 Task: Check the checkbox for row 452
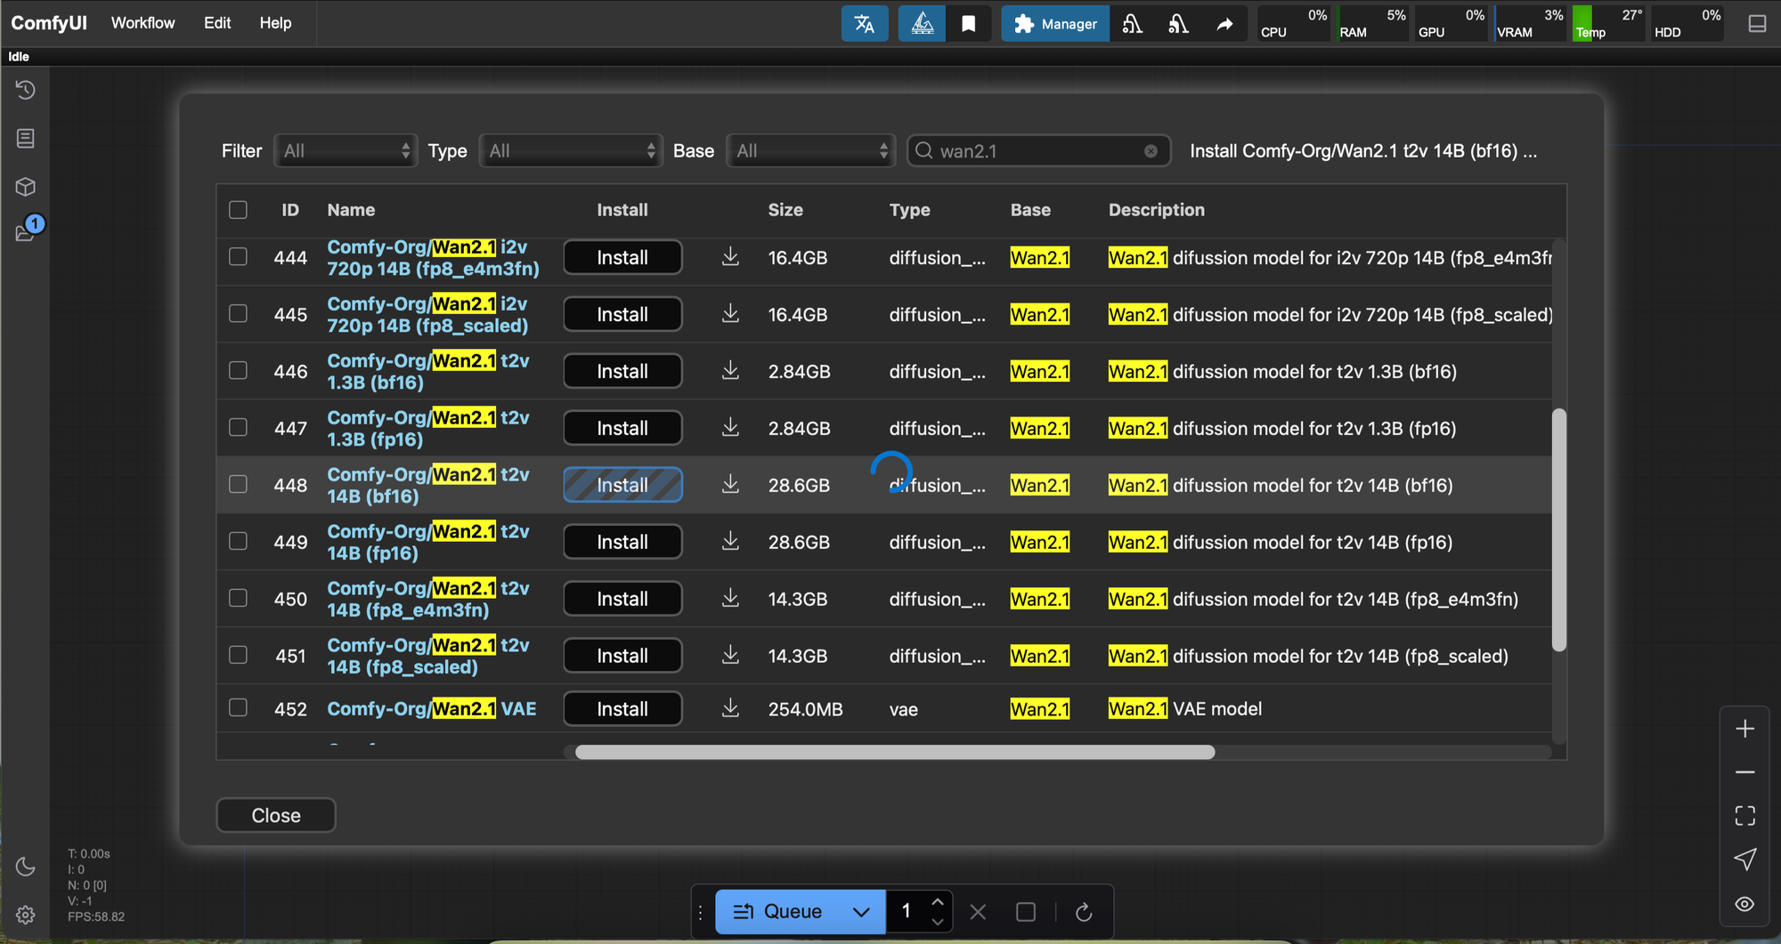point(238,707)
